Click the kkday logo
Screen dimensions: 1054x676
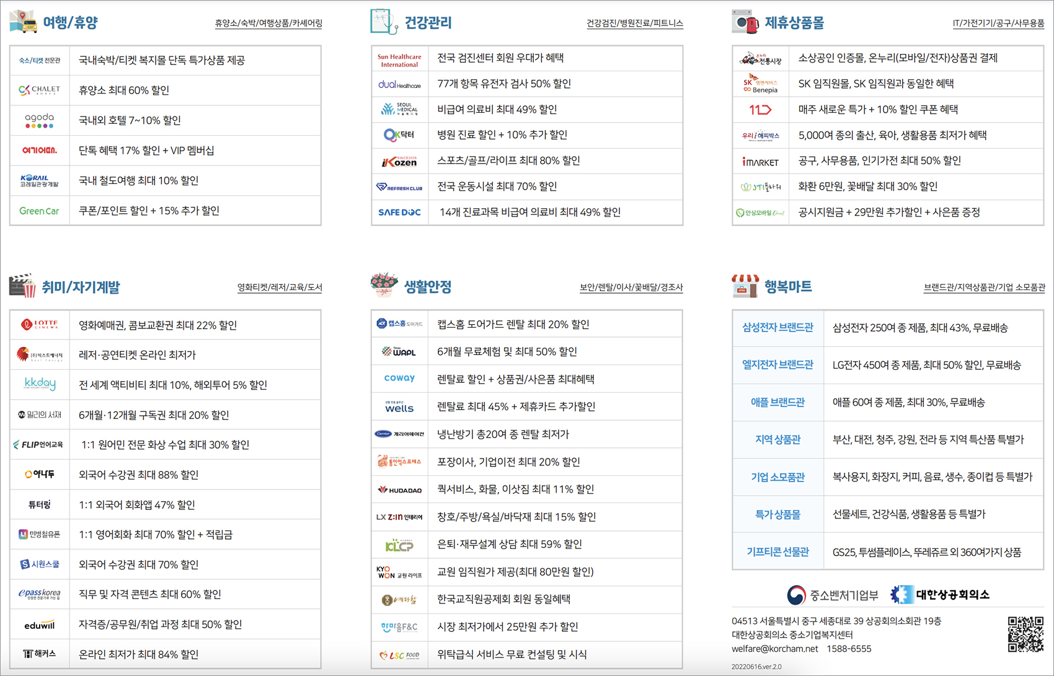click(x=39, y=384)
